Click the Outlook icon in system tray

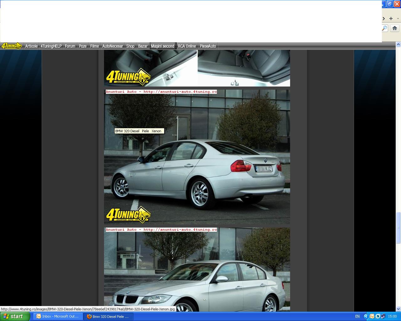(x=372, y=316)
